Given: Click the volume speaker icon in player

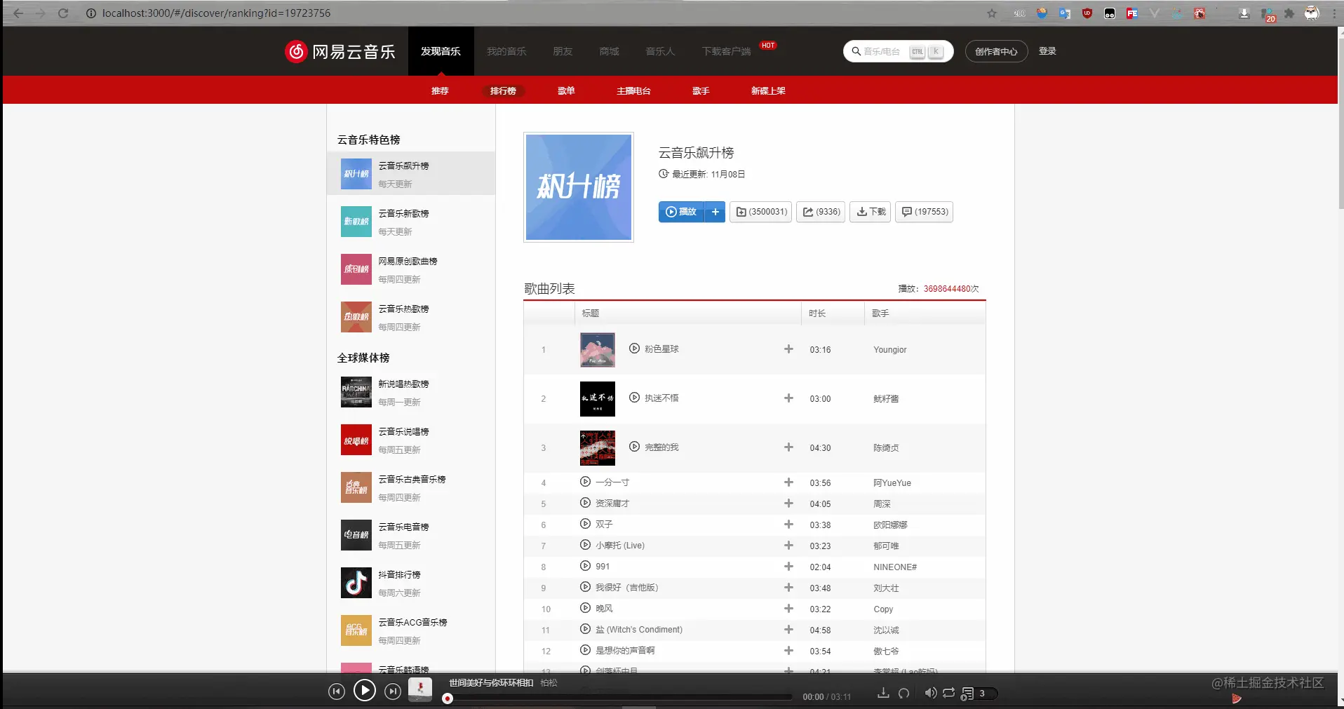Looking at the screenshot, I should point(930,693).
